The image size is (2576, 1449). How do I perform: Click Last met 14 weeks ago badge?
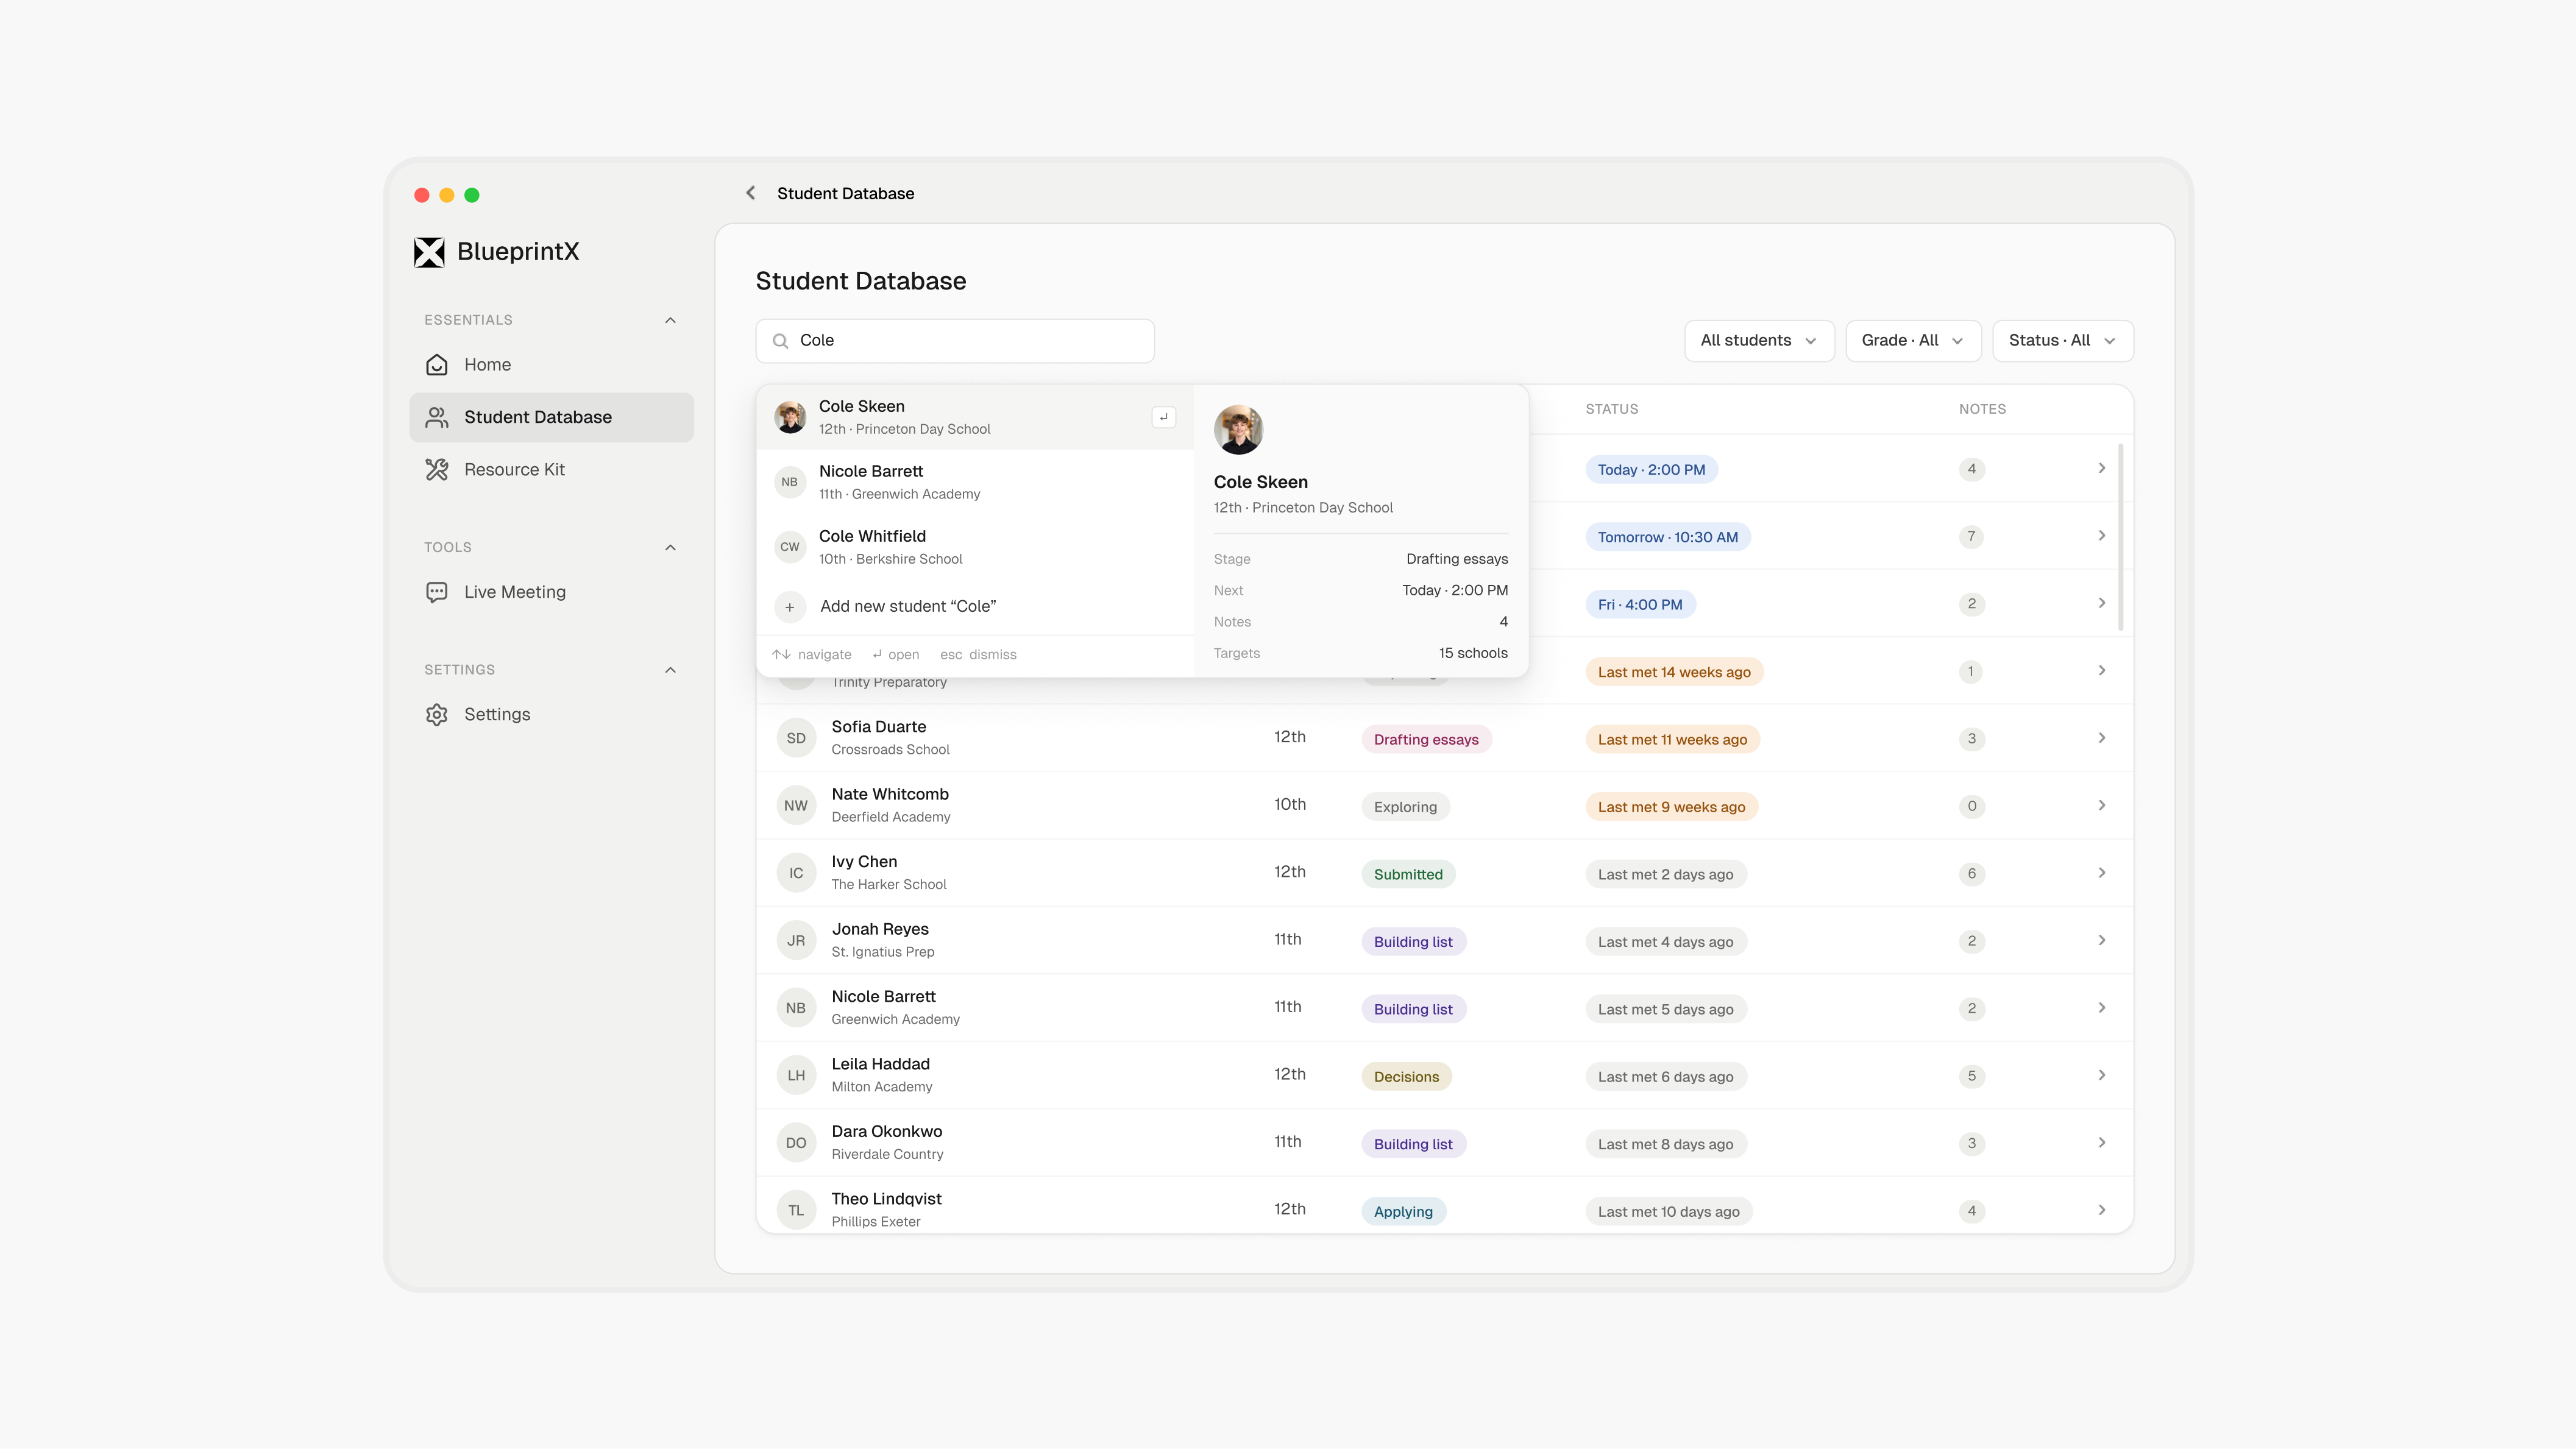click(x=1674, y=672)
